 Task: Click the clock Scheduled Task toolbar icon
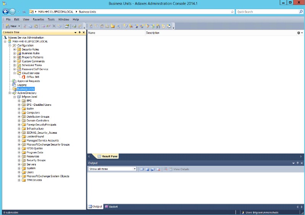(x=153, y=26)
